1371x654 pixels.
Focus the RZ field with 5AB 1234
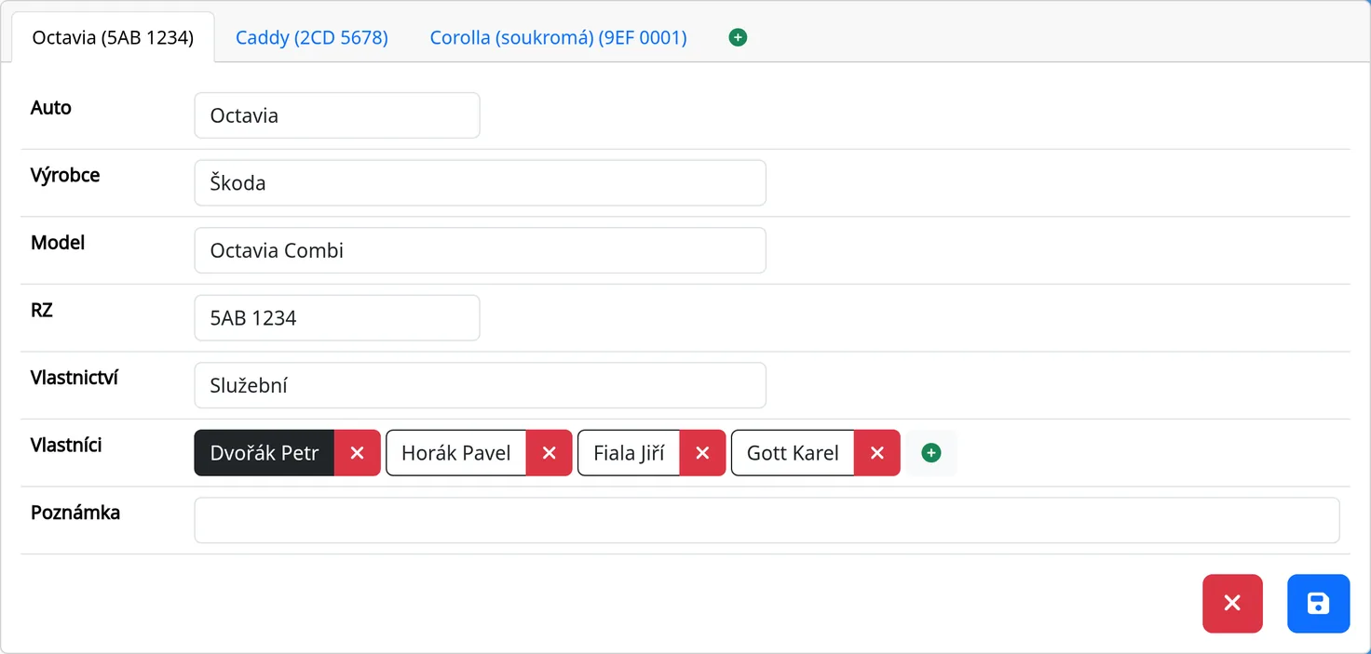coord(337,318)
